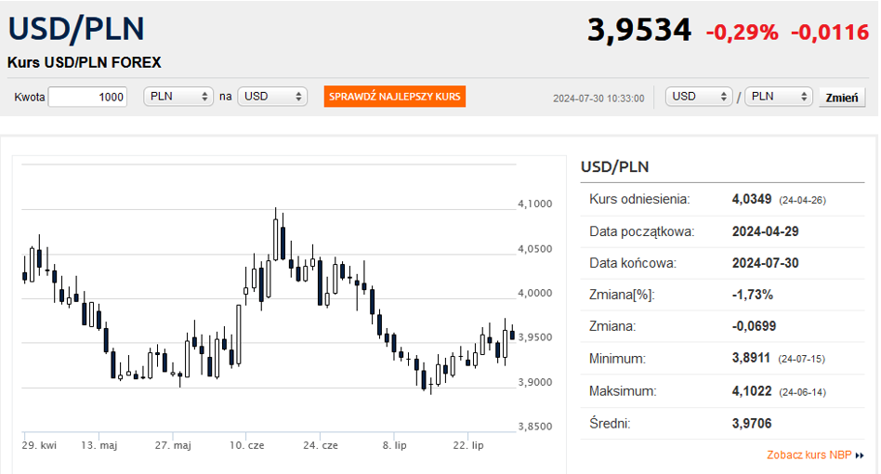Viewport: 881px width, 474px height.
Task: Select the "29. kwi" date label on chart axis
Action: 39,446
